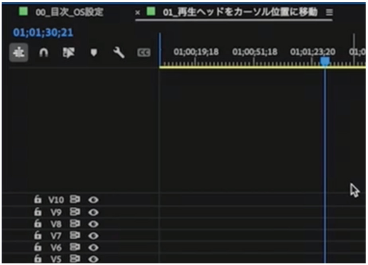Click V10 sync lock icon

pos(74,199)
